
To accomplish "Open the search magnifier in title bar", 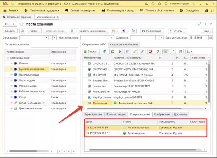I will pos(166,4).
